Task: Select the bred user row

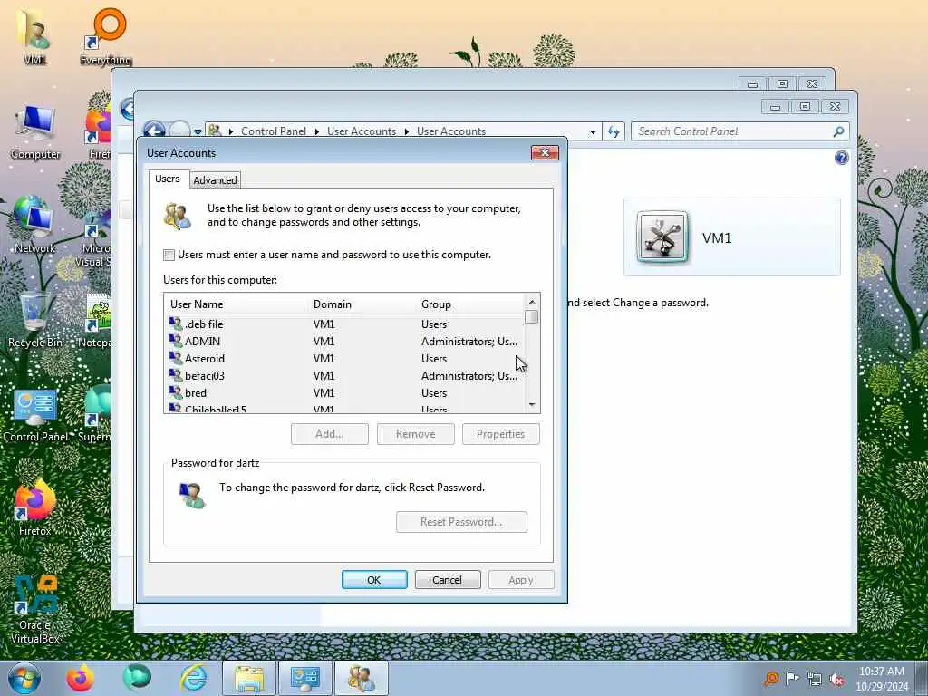Action: tap(344, 393)
